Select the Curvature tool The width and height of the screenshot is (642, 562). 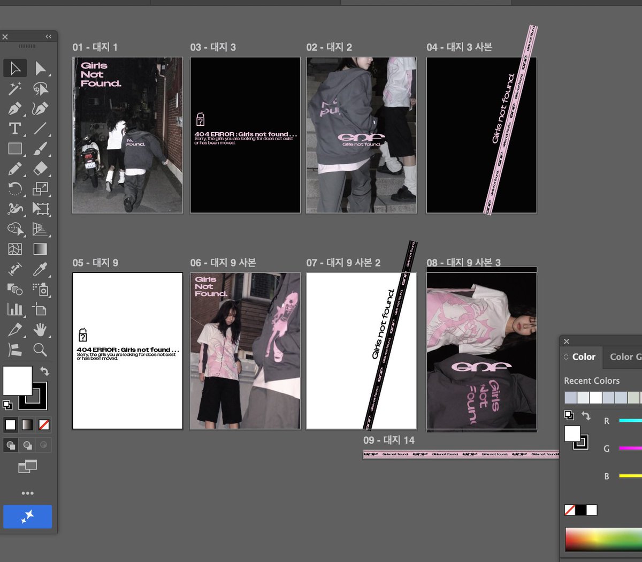point(40,109)
